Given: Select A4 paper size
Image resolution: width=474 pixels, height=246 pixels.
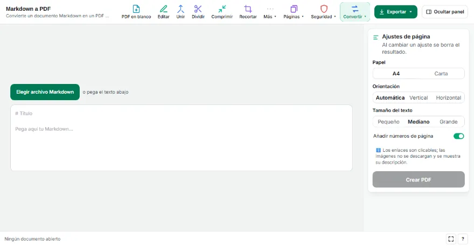Looking at the screenshot, I should click(x=396, y=73).
